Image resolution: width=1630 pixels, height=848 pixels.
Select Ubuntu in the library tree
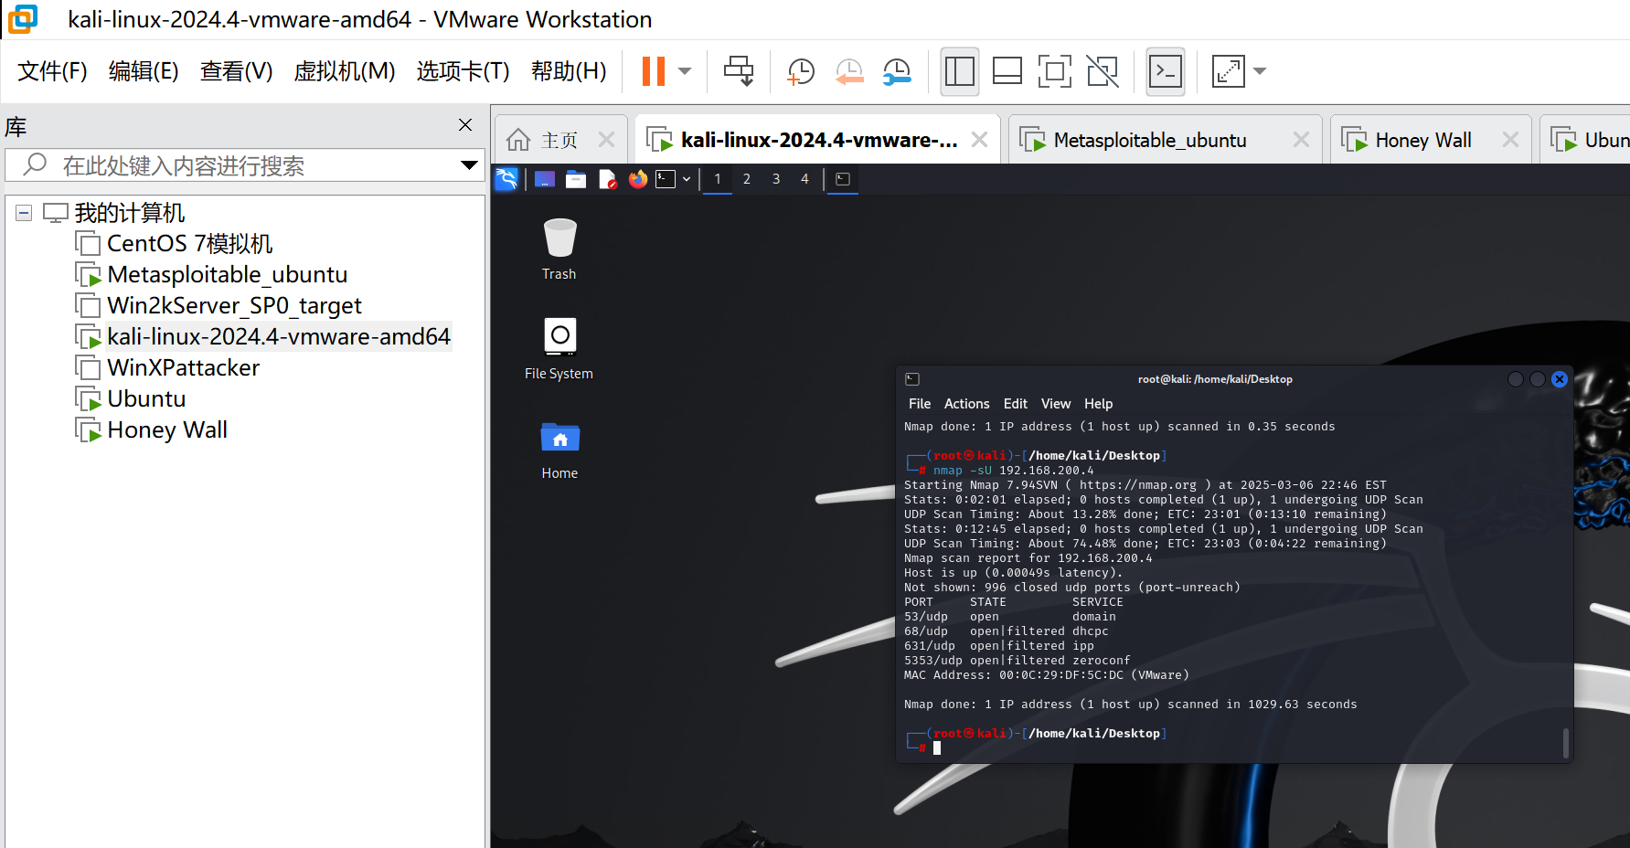[x=146, y=399]
